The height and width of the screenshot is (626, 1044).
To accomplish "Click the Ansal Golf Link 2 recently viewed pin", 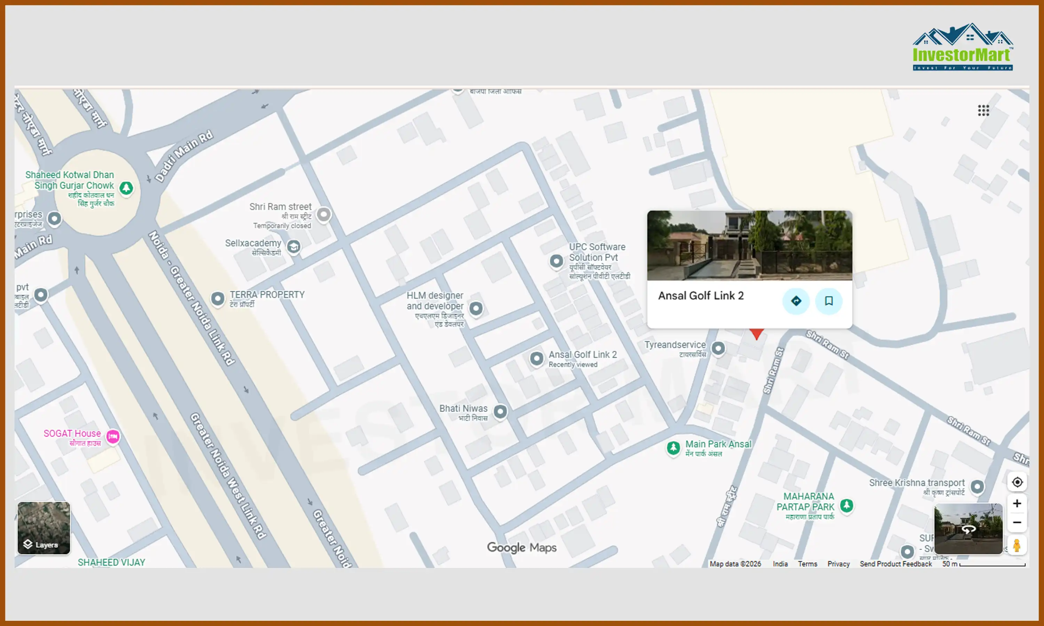I will (x=537, y=359).
